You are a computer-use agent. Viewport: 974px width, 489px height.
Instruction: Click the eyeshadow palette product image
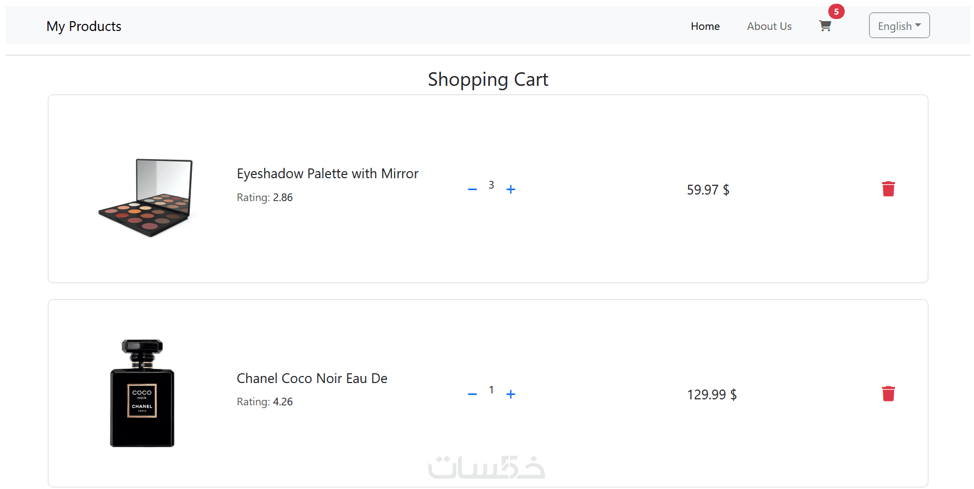point(146,197)
